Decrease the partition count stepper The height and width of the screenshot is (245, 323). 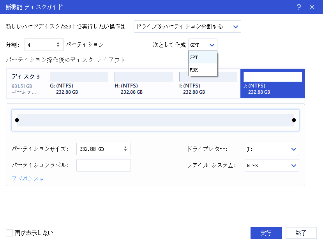[x=58, y=46]
